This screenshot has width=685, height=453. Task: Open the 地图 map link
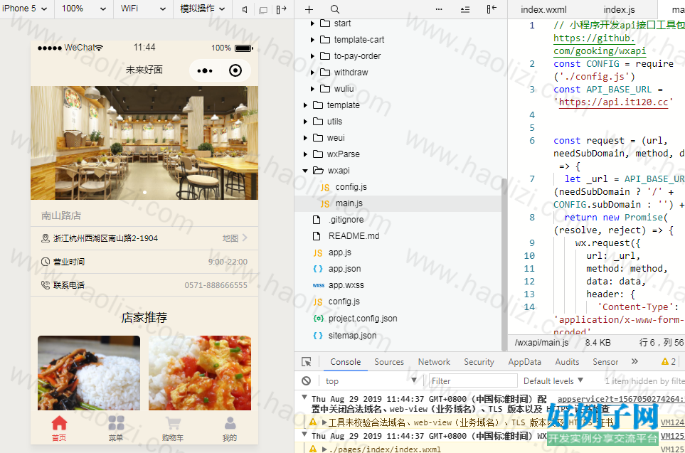pyautogui.click(x=235, y=238)
